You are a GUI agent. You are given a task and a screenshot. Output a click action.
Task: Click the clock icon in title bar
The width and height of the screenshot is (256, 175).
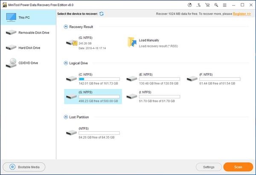pyautogui.click(x=189, y=5)
